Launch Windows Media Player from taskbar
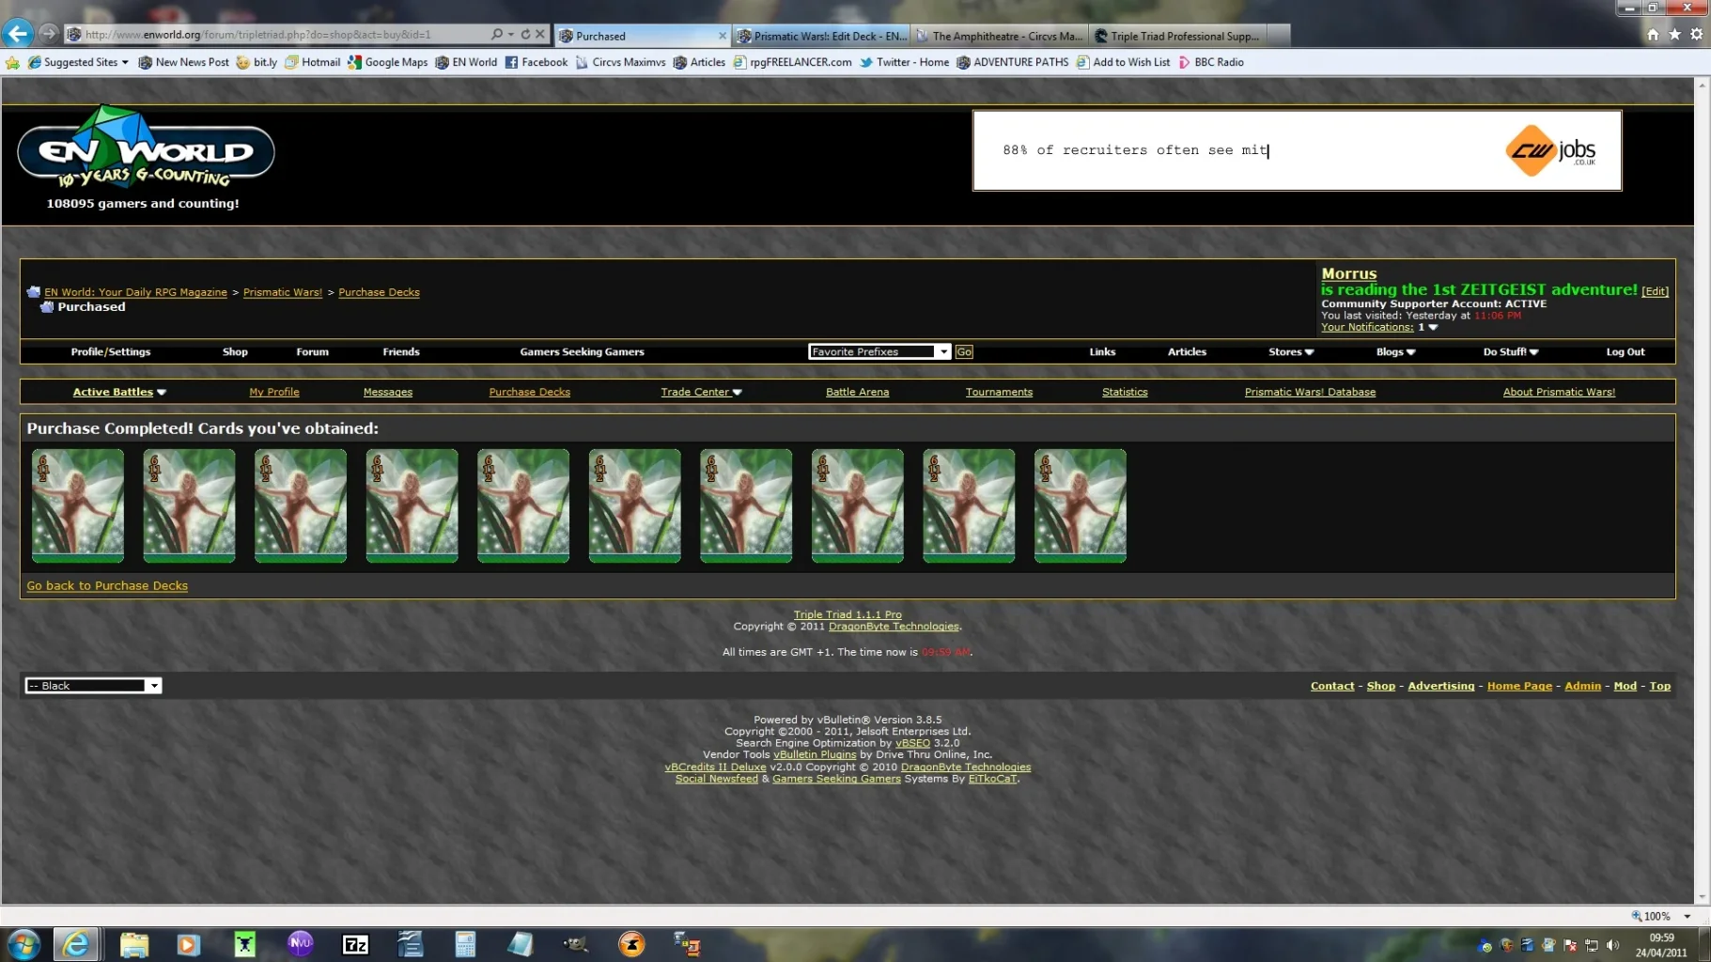This screenshot has width=1711, height=962. click(188, 944)
